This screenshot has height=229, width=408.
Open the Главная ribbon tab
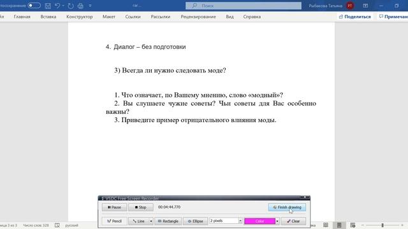pos(22,17)
